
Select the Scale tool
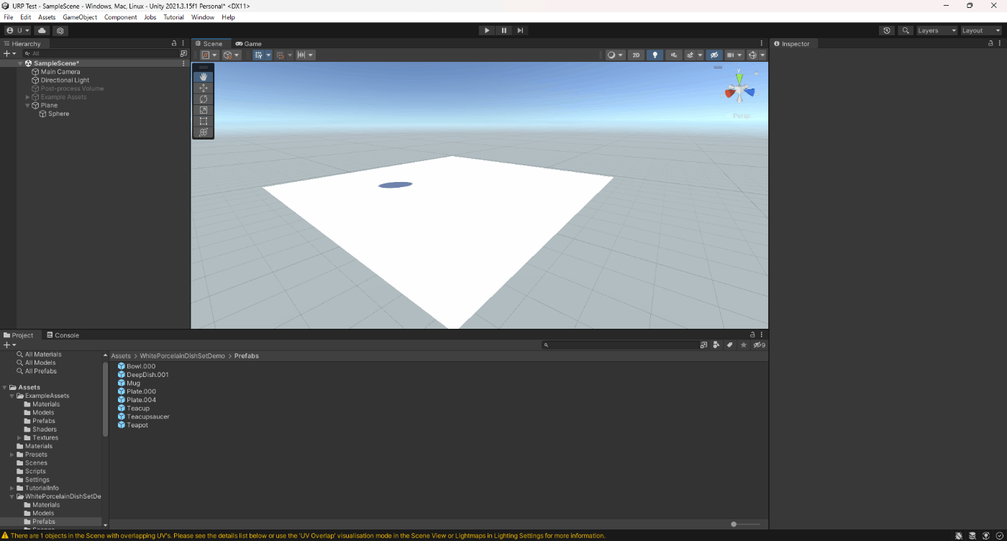(204, 110)
